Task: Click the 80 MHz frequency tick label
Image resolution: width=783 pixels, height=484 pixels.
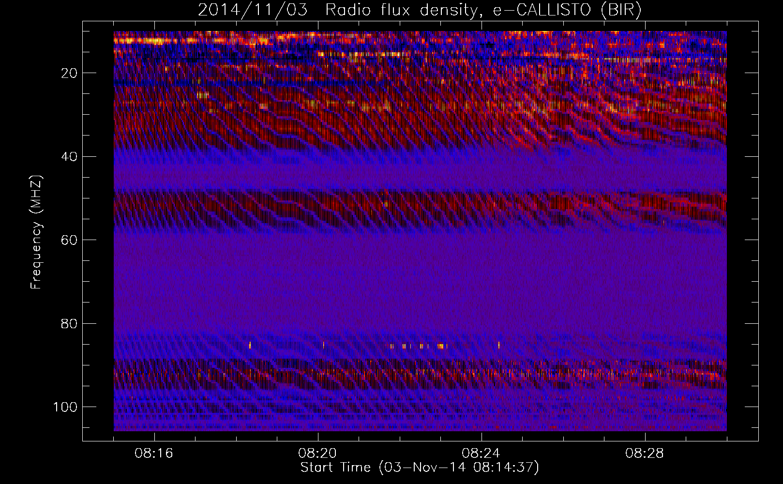Action: pos(70,323)
